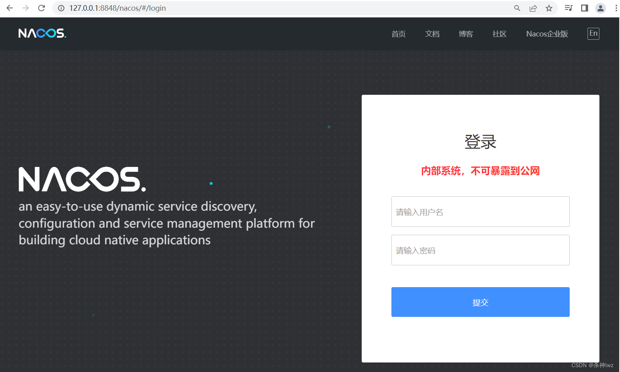Open the browser profile avatar
This screenshot has width=620, height=372.
point(601,8)
